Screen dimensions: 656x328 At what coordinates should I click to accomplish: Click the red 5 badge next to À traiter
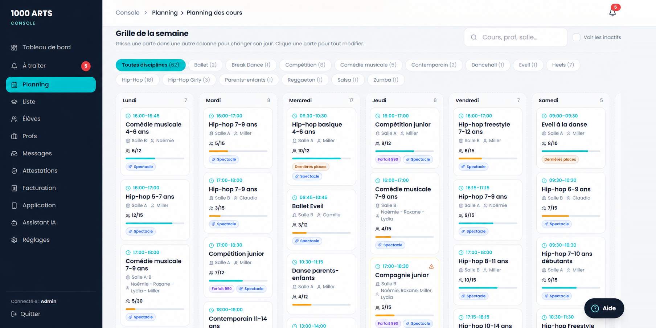coord(86,66)
